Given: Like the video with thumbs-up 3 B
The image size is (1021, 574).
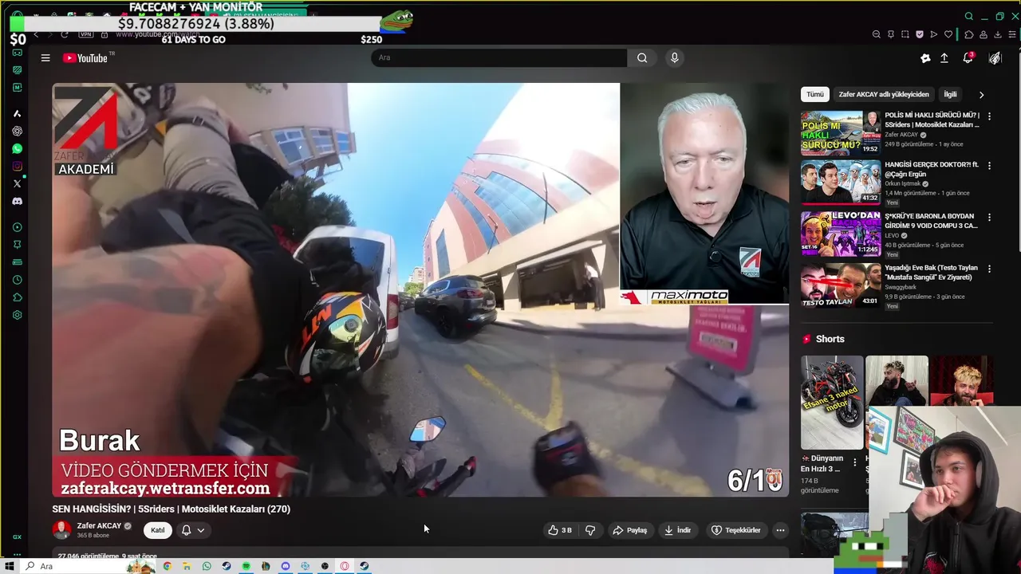Looking at the screenshot, I should pos(559,530).
